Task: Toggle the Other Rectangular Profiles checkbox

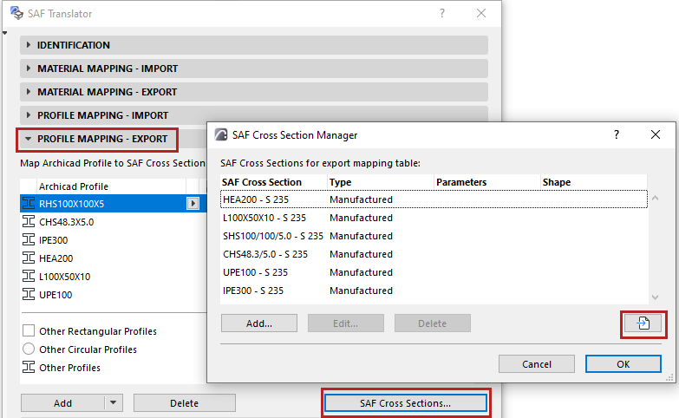Action: (x=29, y=331)
